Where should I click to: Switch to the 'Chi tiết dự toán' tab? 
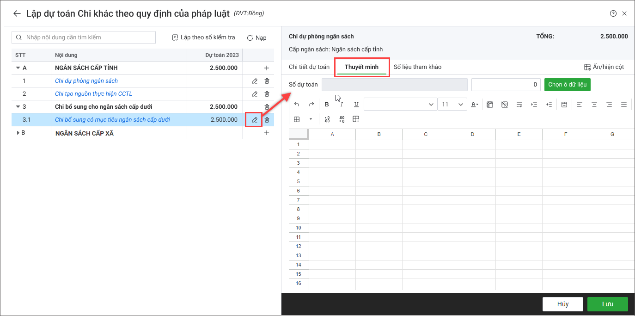point(309,67)
